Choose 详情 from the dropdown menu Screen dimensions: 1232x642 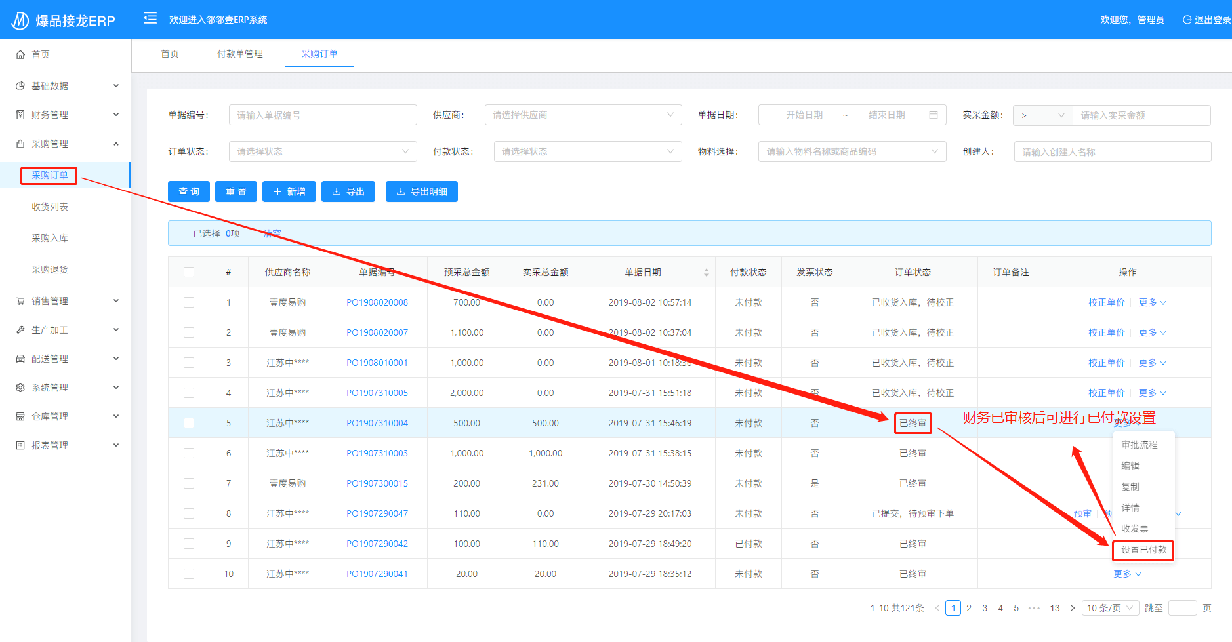pos(1130,508)
